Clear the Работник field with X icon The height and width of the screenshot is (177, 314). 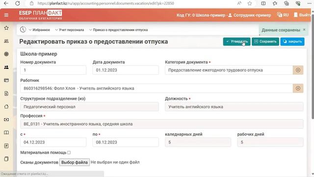298,88
